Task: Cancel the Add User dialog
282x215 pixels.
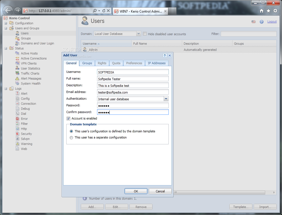Action: tap(160, 191)
